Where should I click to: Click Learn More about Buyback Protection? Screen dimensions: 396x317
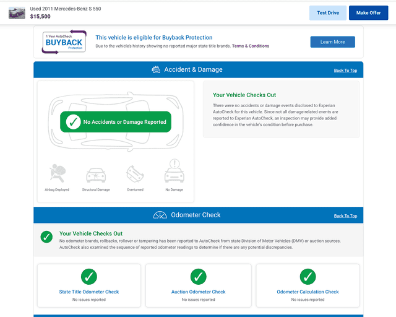point(332,42)
